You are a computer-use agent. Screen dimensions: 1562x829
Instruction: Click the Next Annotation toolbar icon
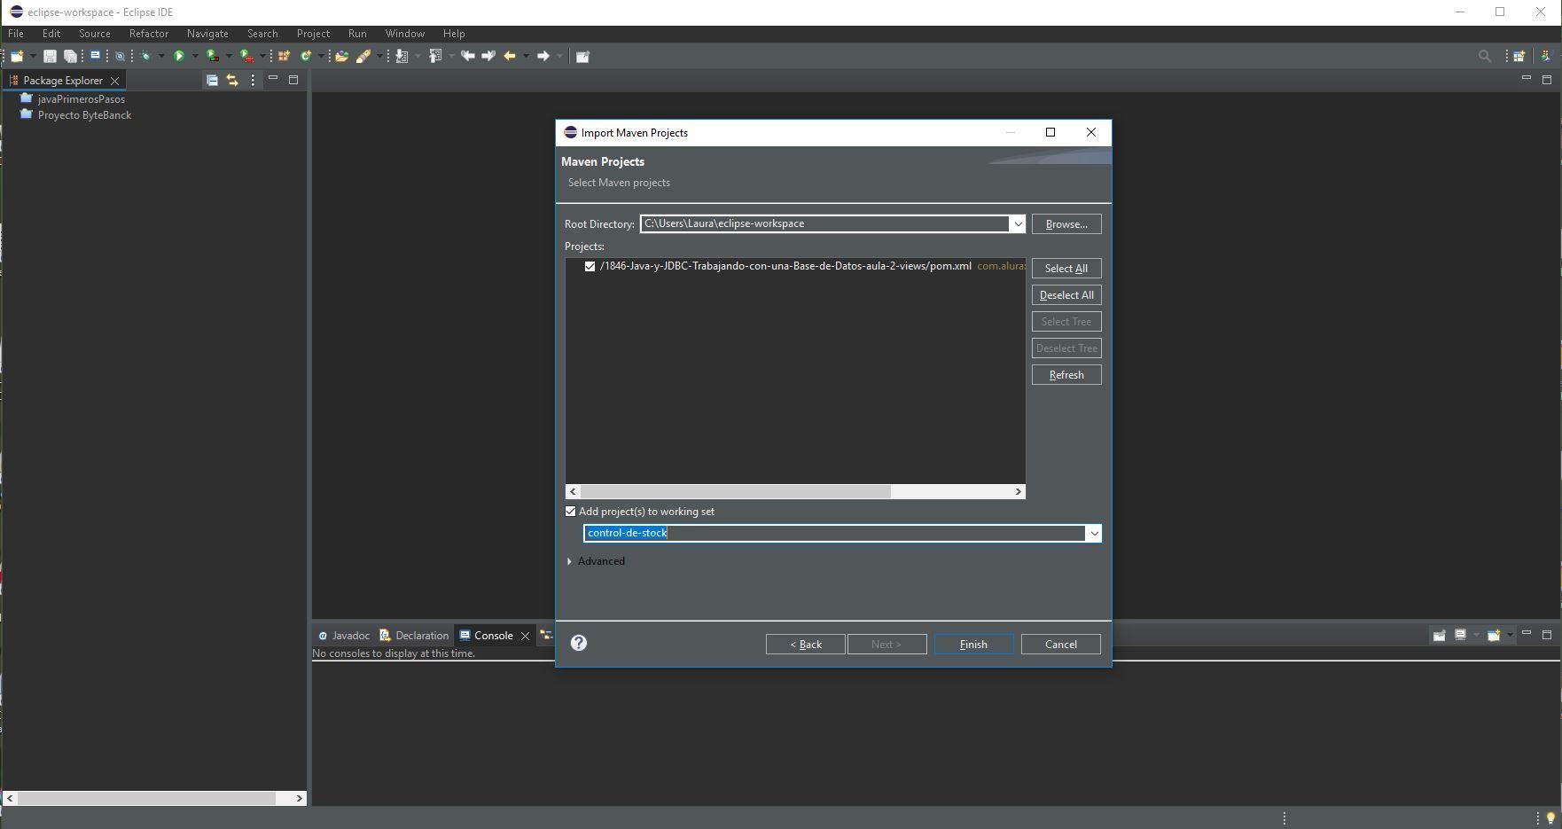pyautogui.click(x=402, y=56)
